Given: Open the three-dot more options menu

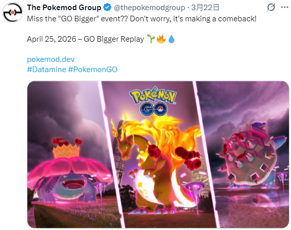Looking at the screenshot, I should pos(284,8).
